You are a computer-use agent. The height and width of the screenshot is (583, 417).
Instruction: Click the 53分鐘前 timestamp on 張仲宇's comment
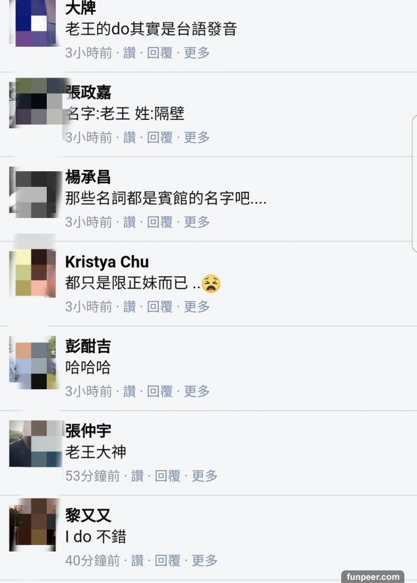93,476
